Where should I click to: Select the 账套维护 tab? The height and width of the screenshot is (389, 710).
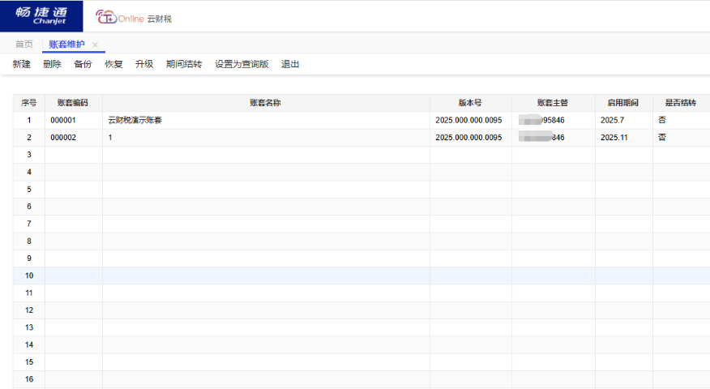pos(66,45)
